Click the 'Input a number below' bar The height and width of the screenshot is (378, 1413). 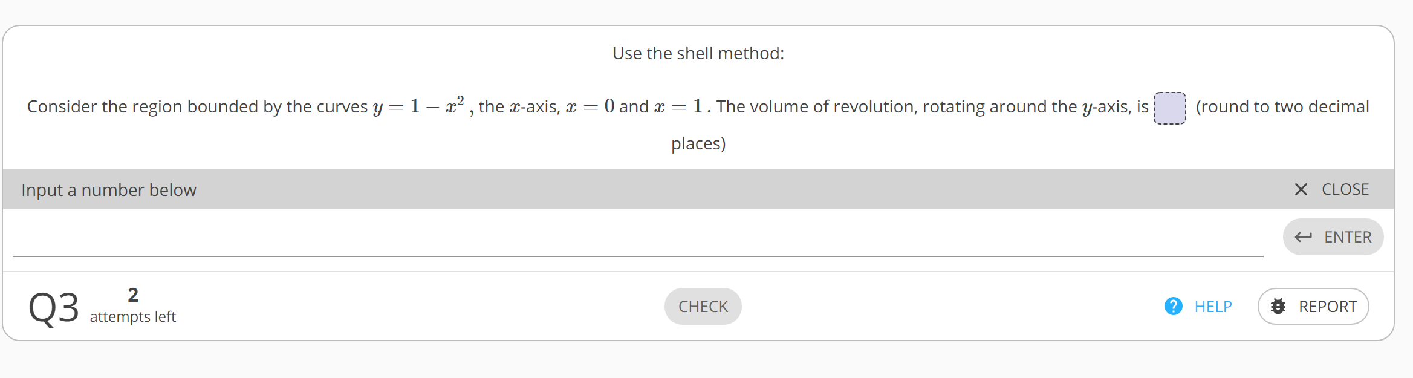pyautogui.click(x=108, y=189)
